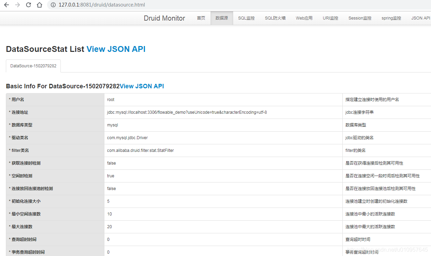Open the Web应用 page
The image size is (431, 256).
coord(304,18)
